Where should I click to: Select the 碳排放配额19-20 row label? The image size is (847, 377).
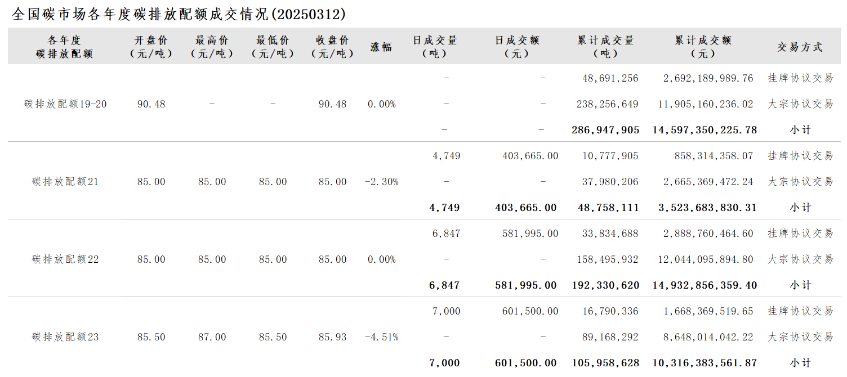tap(65, 104)
